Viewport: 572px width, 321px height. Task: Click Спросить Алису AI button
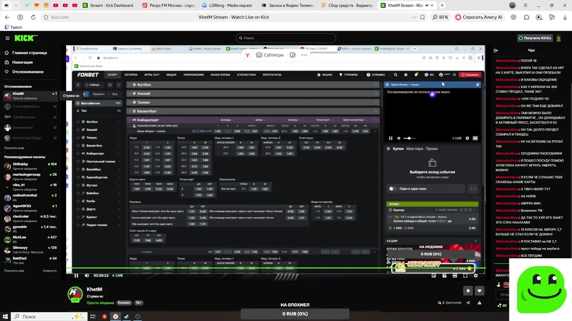click(479, 17)
